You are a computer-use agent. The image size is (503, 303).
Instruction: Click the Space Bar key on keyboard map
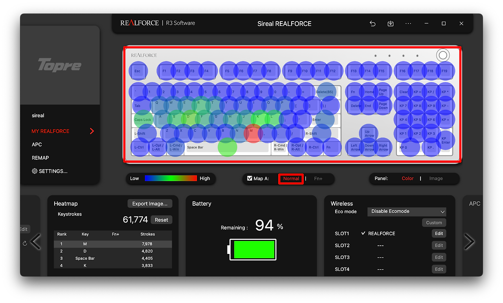[x=228, y=148]
